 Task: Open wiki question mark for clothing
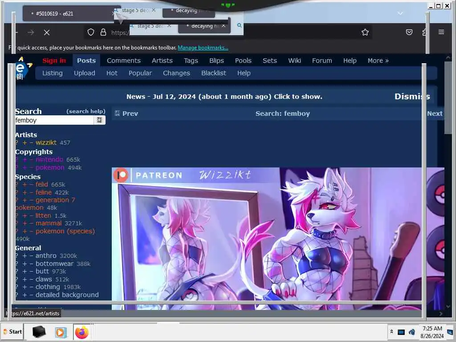click(x=16, y=287)
